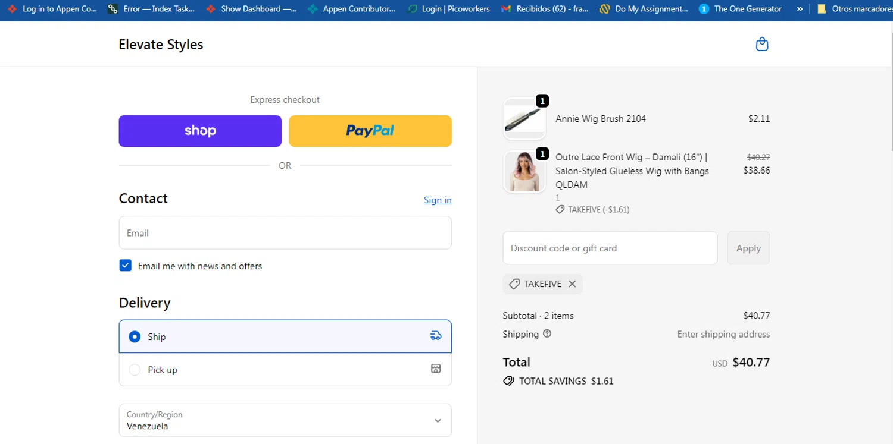
Task: Click the TOTAL SAVINGS $1.61 text
Action: click(566, 381)
